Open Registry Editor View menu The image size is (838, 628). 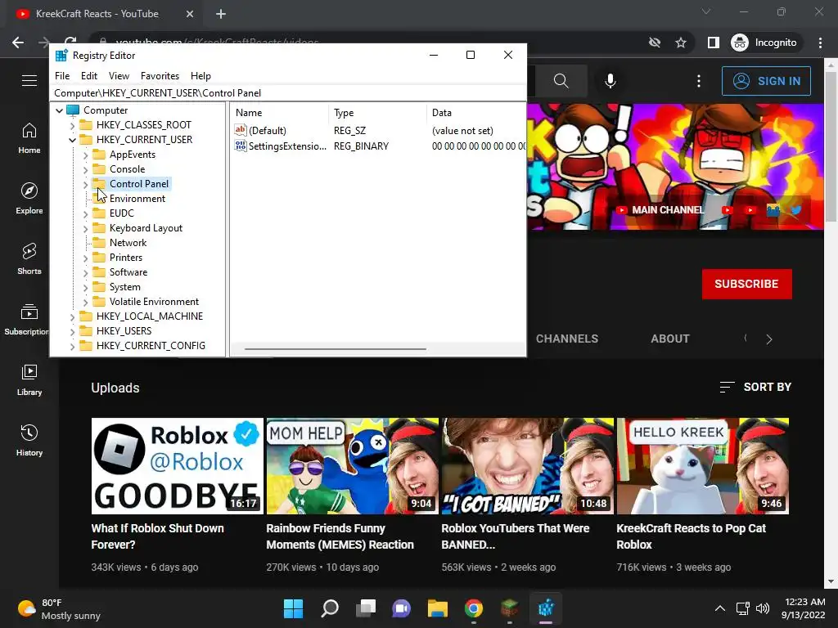pos(119,76)
